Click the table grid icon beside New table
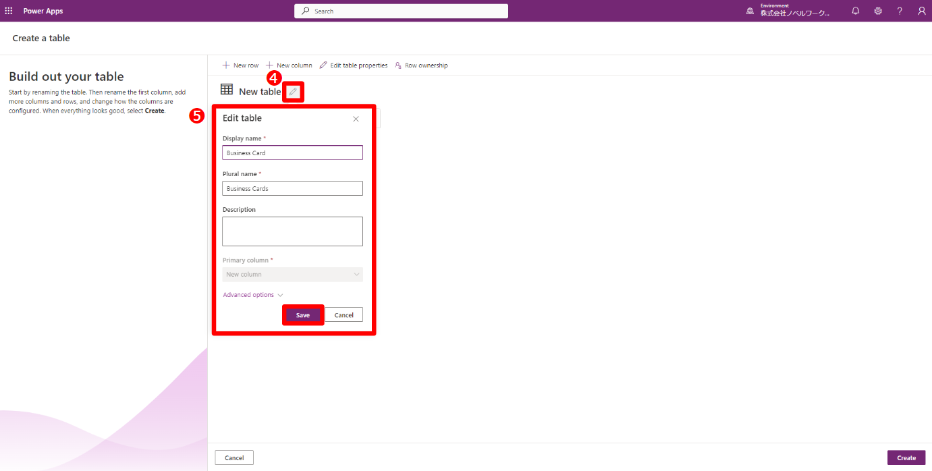This screenshot has width=932, height=471. click(x=227, y=90)
